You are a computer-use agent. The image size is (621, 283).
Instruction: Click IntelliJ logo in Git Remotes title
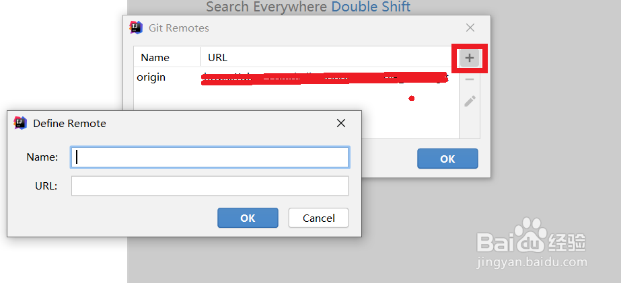click(x=136, y=28)
